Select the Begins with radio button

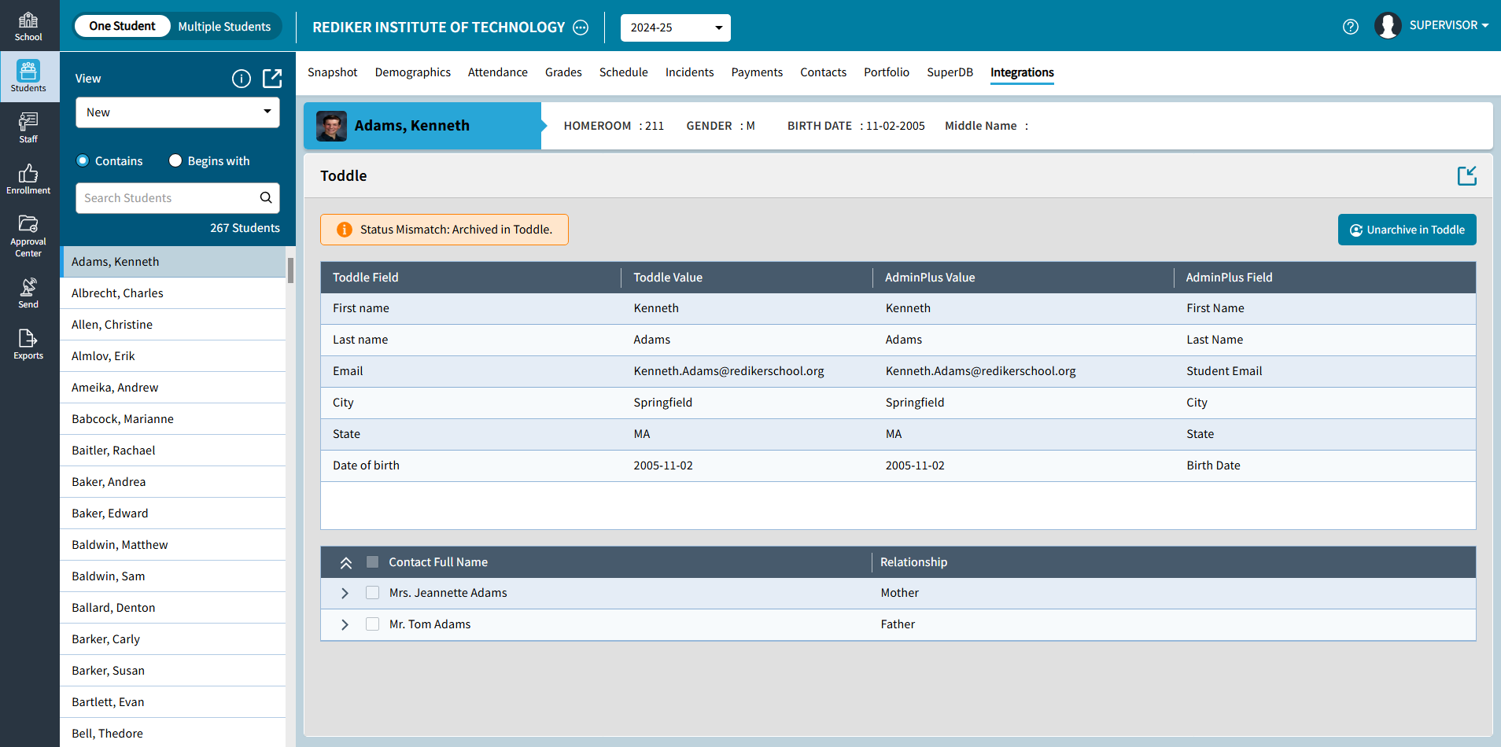click(x=175, y=160)
